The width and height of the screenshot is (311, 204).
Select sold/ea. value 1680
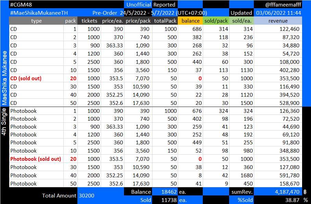click(x=241, y=176)
